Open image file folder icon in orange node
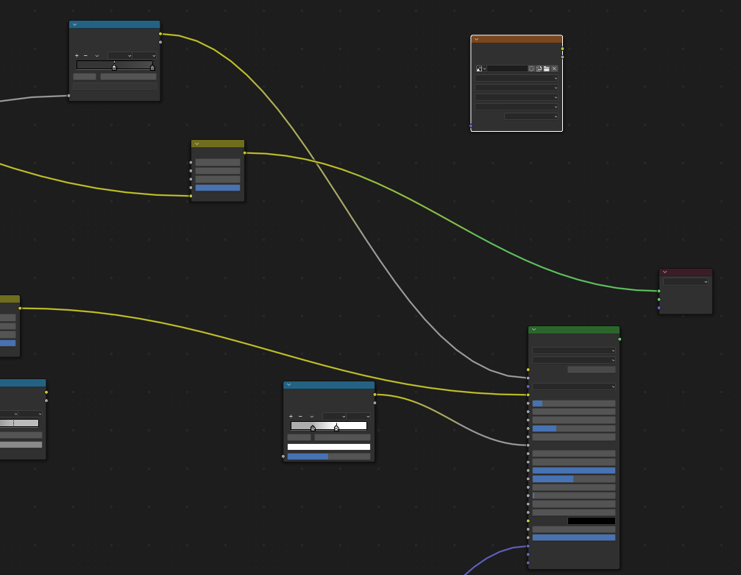 546,68
